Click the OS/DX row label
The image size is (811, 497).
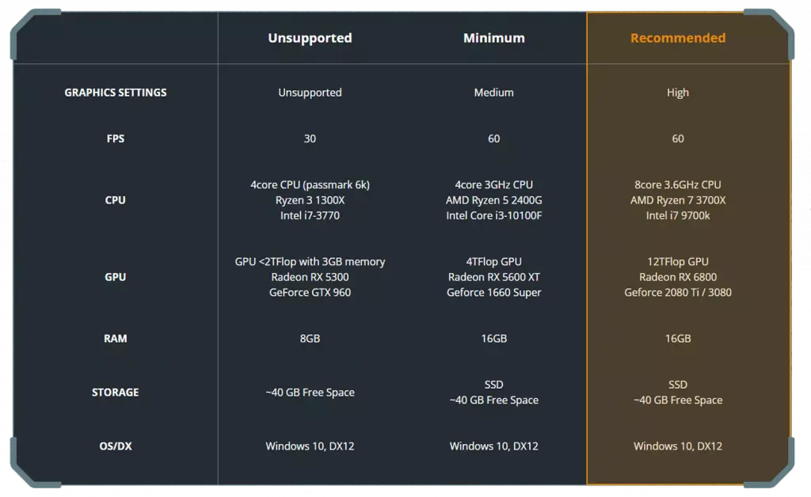tap(116, 446)
